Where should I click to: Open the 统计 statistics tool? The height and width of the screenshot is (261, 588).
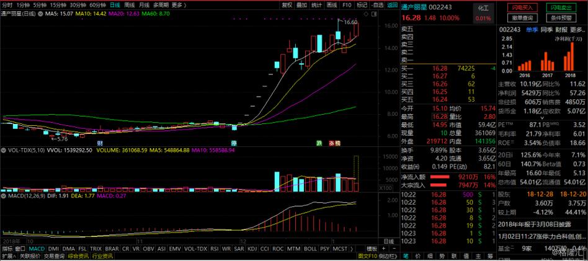coord(317,5)
